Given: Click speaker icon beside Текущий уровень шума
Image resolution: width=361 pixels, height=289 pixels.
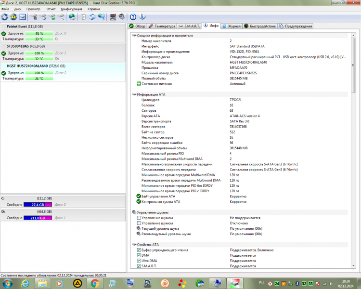Looking at the screenshot, I should coord(139,228).
